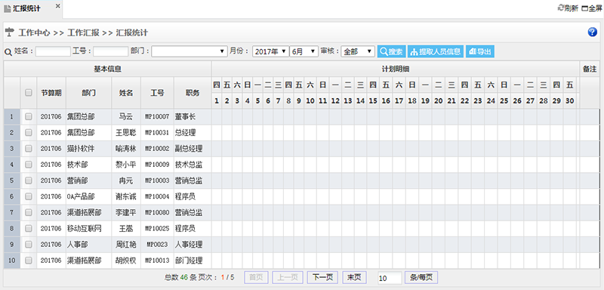Click the name cell 马云
The image size is (604, 290).
(x=126, y=116)
